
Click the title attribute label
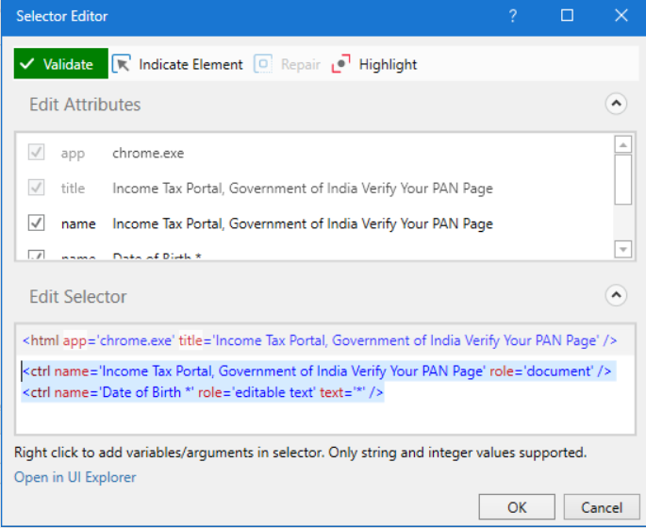(73, 189)
